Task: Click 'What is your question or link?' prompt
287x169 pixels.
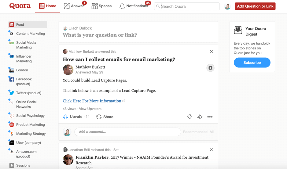Action: [100, 35]
